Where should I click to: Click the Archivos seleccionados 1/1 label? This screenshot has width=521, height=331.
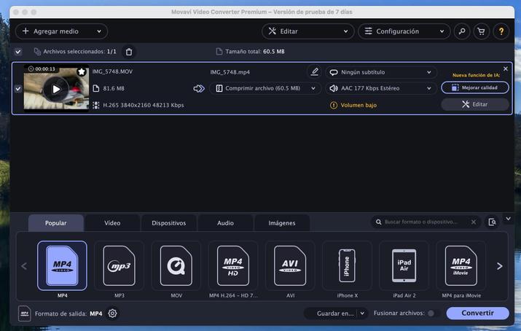point(79,52)
